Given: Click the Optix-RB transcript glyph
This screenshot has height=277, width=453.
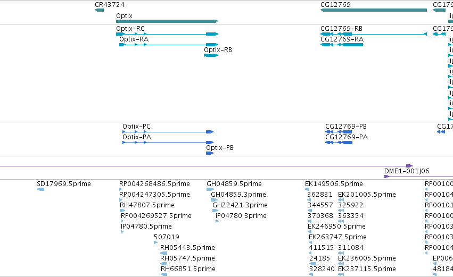Looking at the screenshot, I should pyautogui.click(x=211, y=55).
